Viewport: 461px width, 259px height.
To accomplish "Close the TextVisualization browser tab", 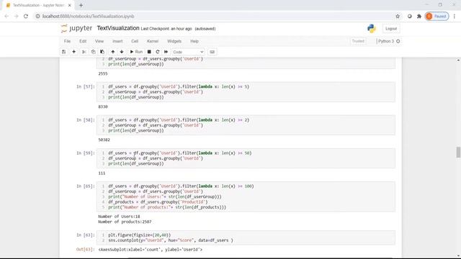I will point(70,5).
